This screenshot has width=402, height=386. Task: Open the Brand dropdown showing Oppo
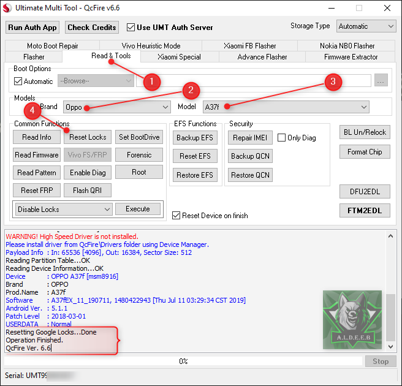coord(117,107)
